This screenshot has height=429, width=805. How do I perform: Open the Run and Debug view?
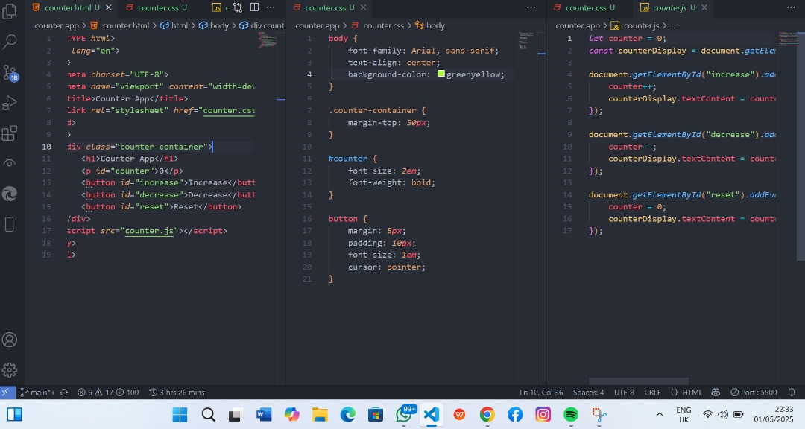tap(10, 103)
